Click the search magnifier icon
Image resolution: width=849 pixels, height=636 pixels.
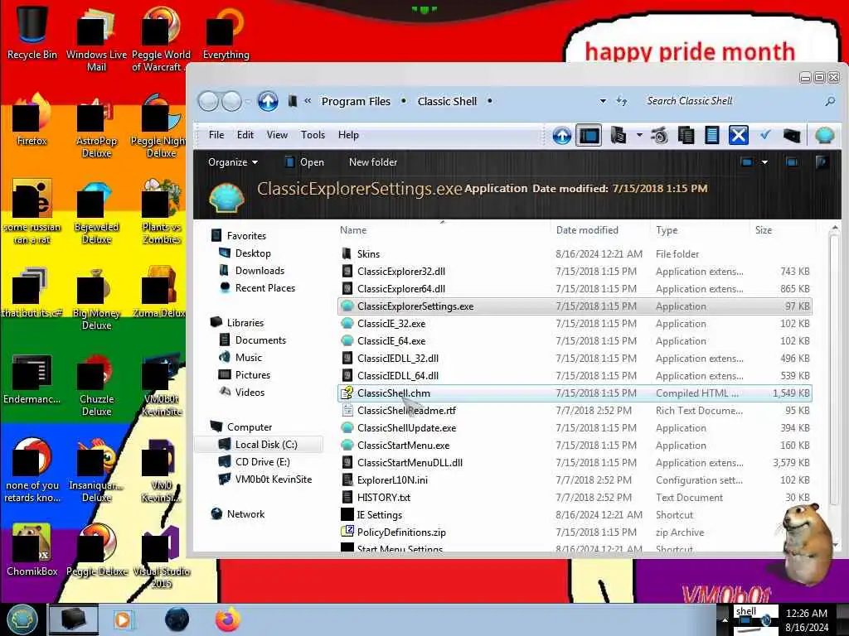point(829,101)
